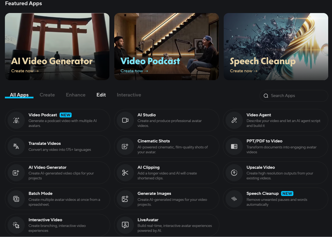Viewport: 332px width, 237px height.
Task: Open the AI Video Generator featured card
Action: pyautogui.click(x=57, y=46)
